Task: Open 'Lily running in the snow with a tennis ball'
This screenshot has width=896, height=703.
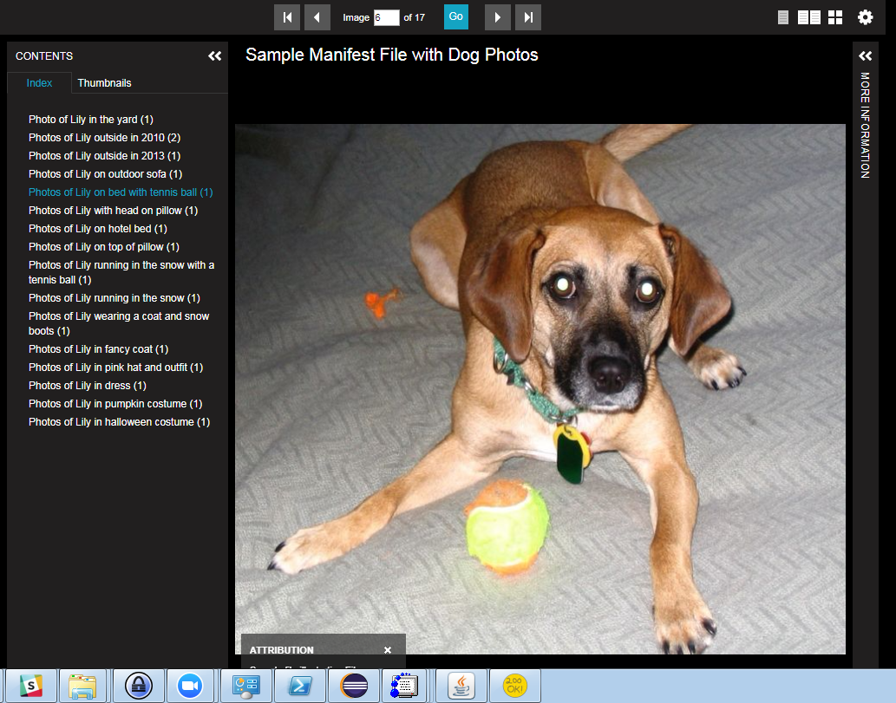Action: (x=121, y=272)
